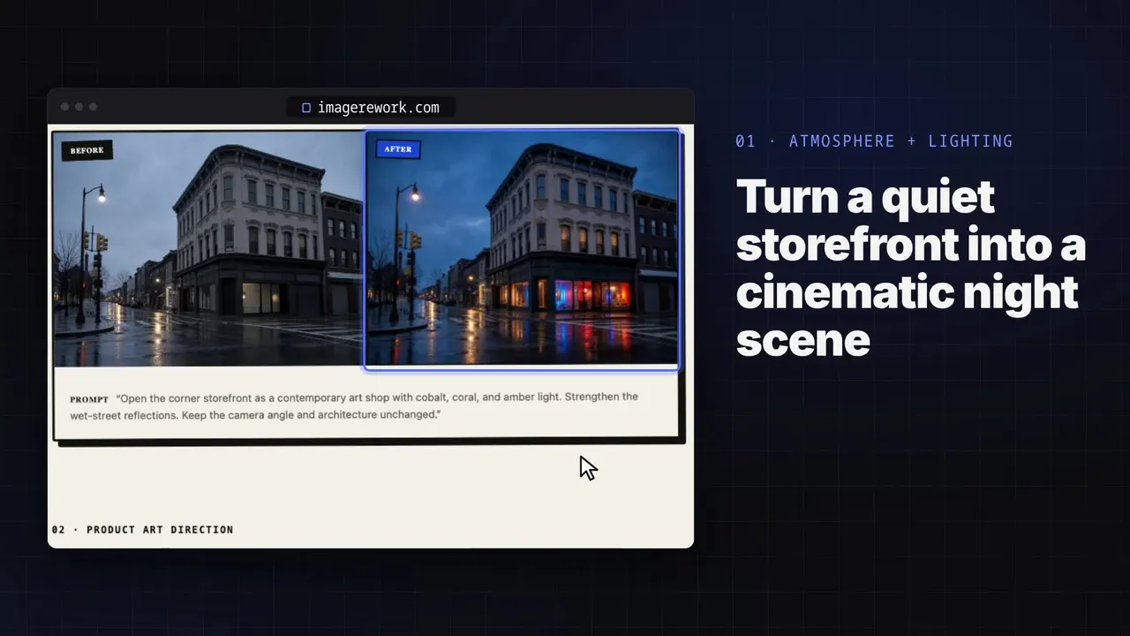Image resolution: width=1130 pixels, height=636 pixels.
Task: Click the third maximize window dot
Action: pyautogui.click(x=93, y=107)
